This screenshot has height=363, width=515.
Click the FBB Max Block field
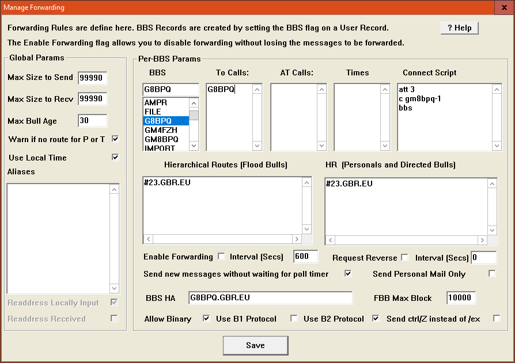[x=461, y=298]
